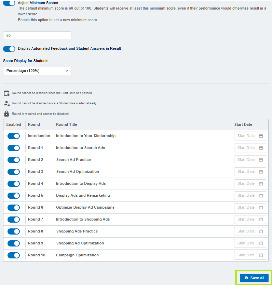Select 'Introduction to Your Simternship' title
The height and width of the screenshot is (285, 272).
[x=86, y=136]
